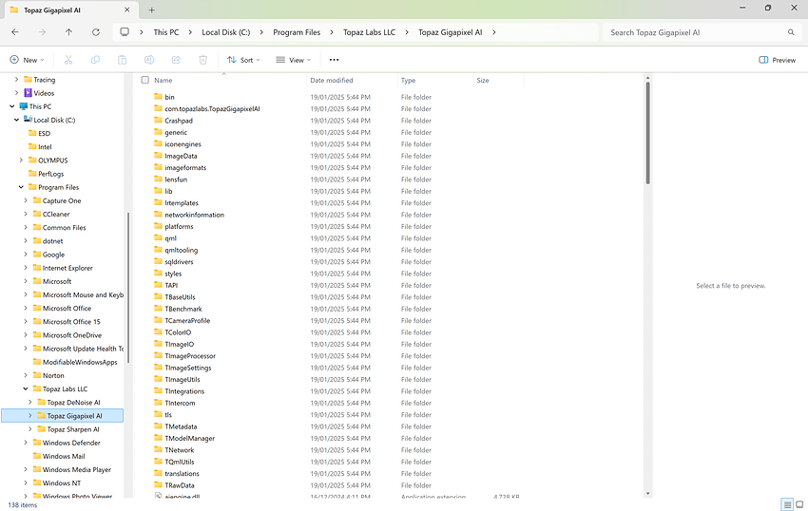Viewport: 808px width, 511px height.
Task: Click the navigation pane scrollbar thumb
Action: click(x=127, y=288)
